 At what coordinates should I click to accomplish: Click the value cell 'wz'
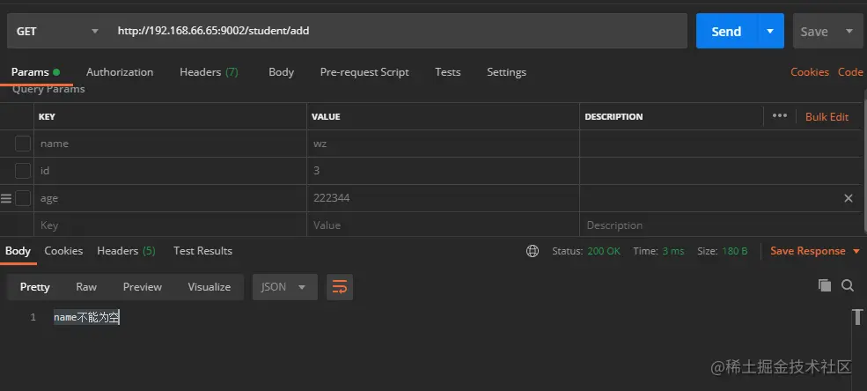coord(443,144)
